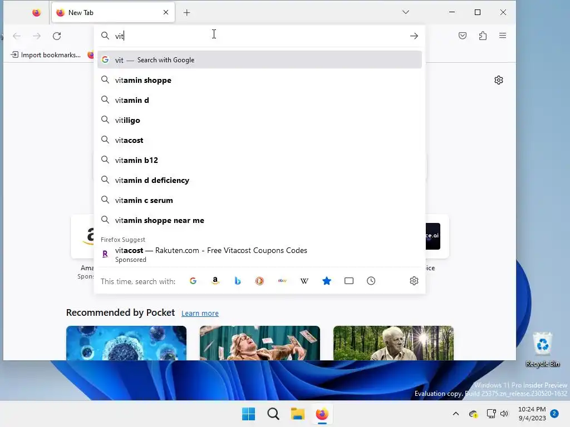Open Save to Pocket icon
Viewport: 570px width, 427px height.
(463, 36)
